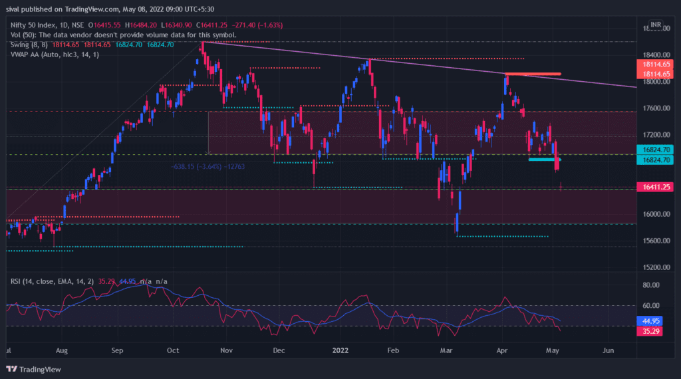Click the low value L16340.90
The width and height of the screenshot is (681, 379).
[x=176, y=25]
